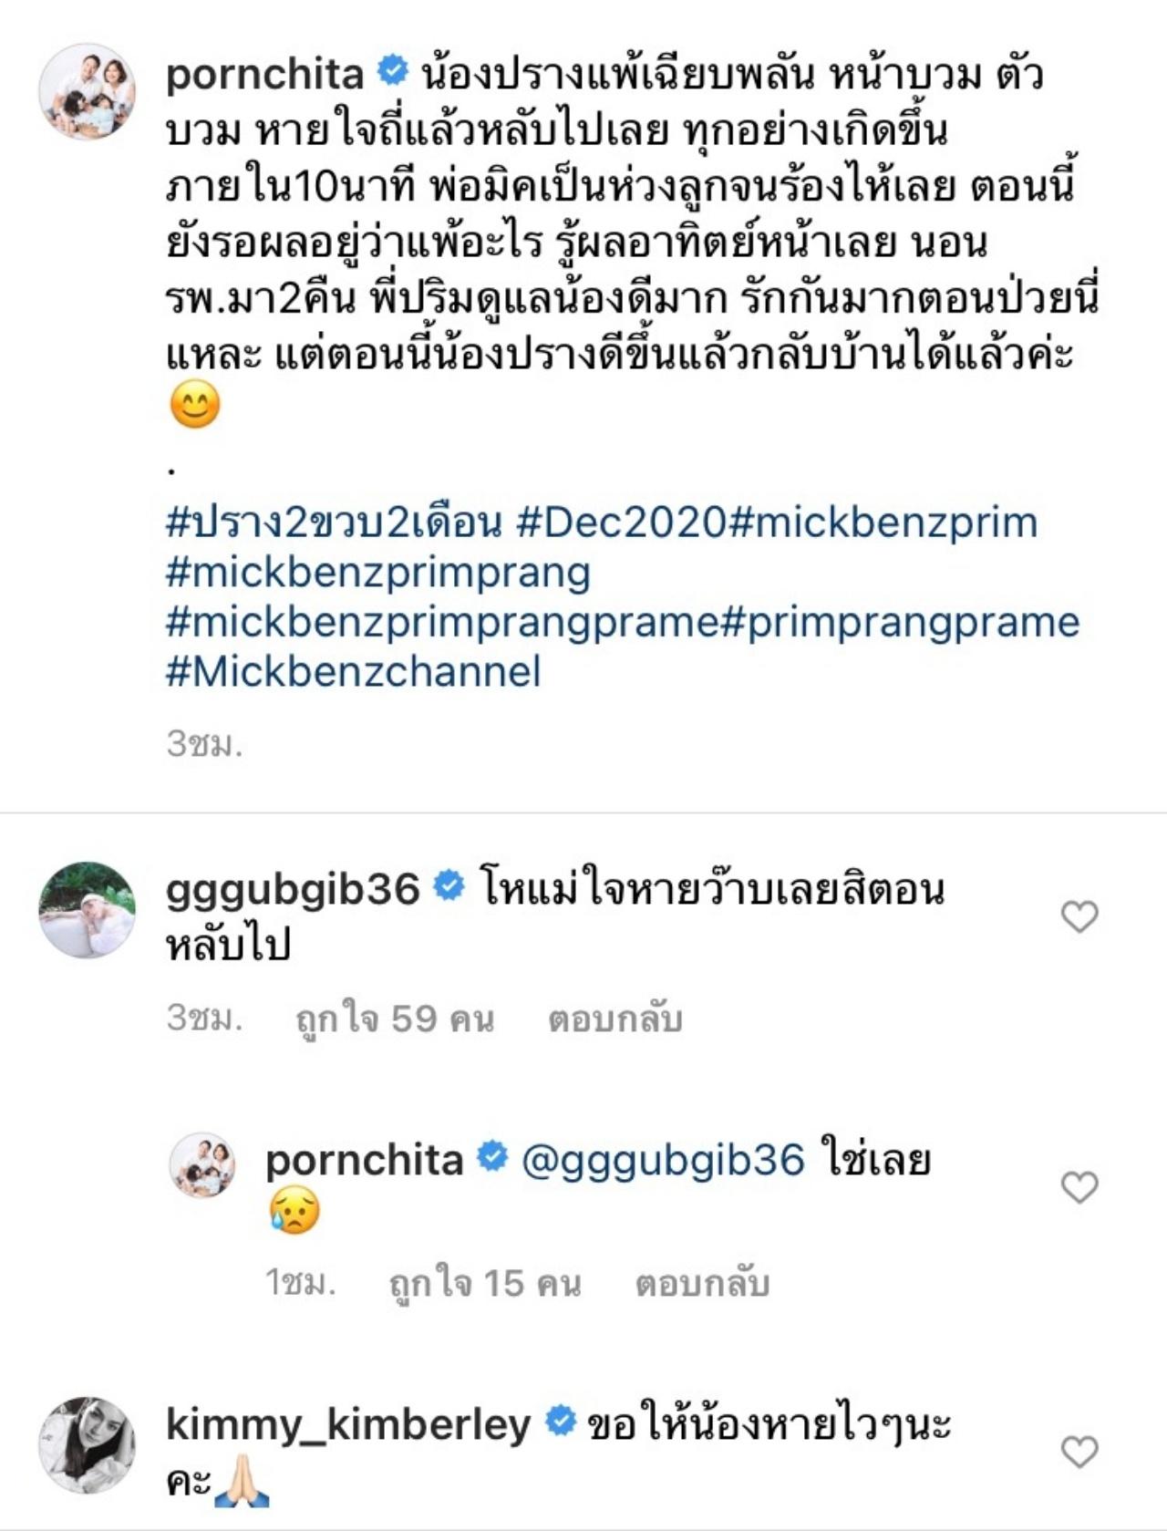1167x1531 pixels.
Task: Like gggubgib36's comment with the heart
Action: [1079, 916]
